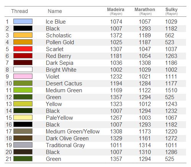Click the Madeira column header
Screen dimensions: 191x167
click(116, 11)
